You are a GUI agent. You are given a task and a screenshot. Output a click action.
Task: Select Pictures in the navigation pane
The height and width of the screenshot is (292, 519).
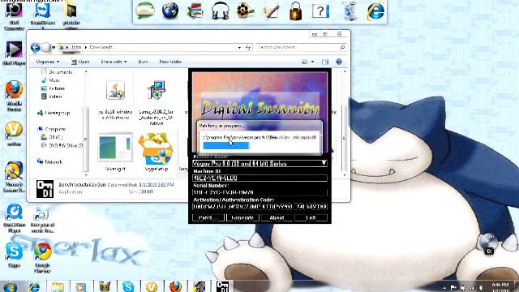57,88
